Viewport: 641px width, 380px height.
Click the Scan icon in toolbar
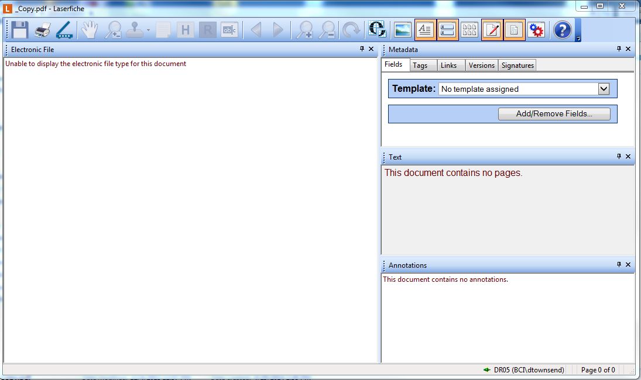coord(64,30)
